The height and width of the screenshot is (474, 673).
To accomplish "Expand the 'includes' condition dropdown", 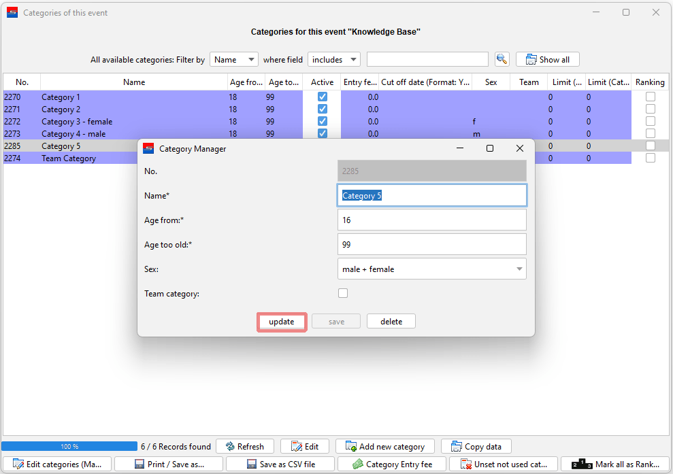I will tap(333, 60).
